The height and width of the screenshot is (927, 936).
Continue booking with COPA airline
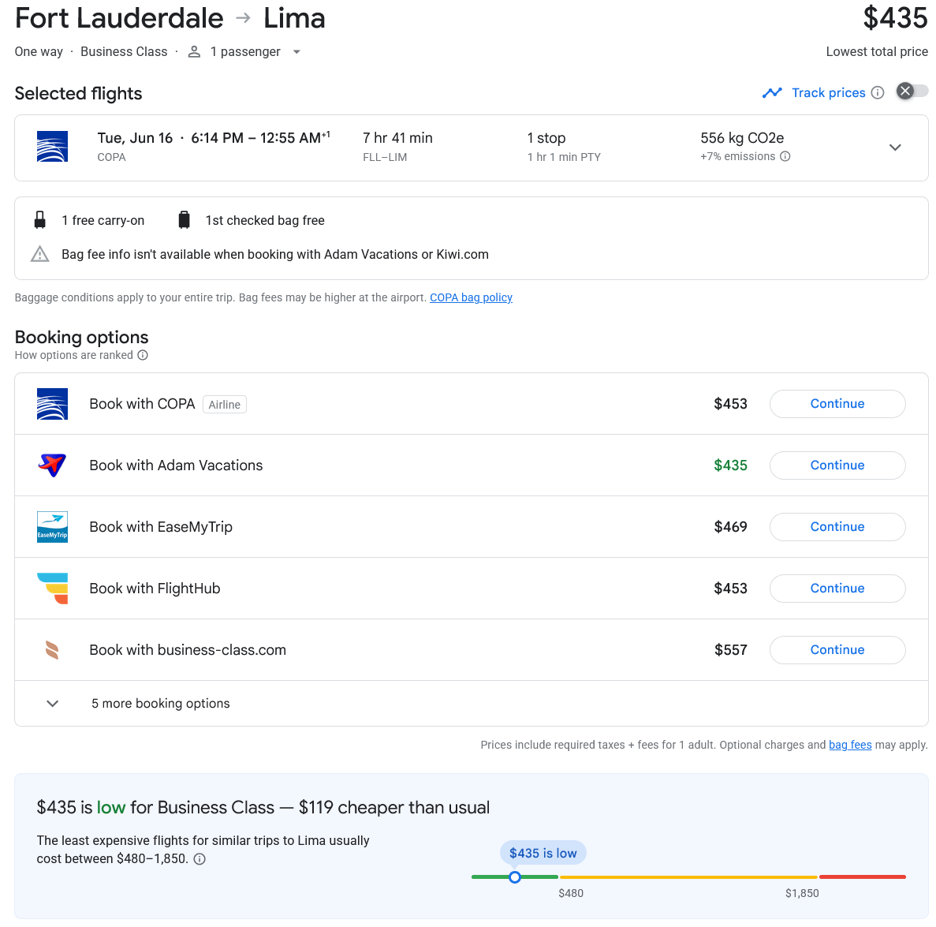(x=837, y=404)
